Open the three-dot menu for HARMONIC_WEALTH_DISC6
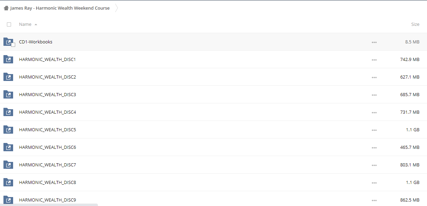The image size is (427, 206). click(x=374, y=147)
